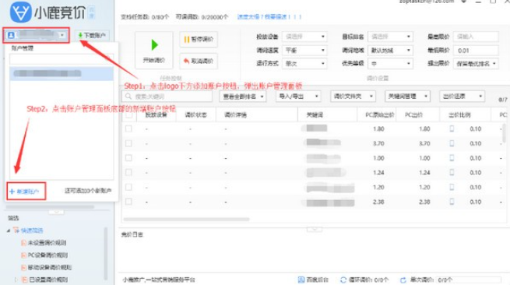Screen dimensions: 510x285
Task: Click the mobile phone icon in the 2.38 row
Action: (452, 202)
